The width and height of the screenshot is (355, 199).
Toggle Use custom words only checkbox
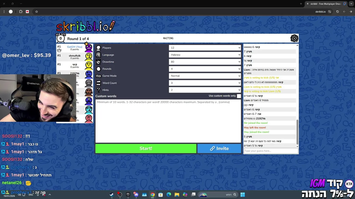[x=239, y=96]
